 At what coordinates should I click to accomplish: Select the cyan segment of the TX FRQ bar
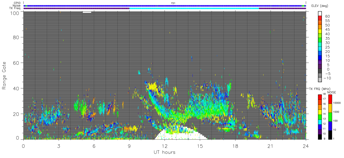[320, 122]
